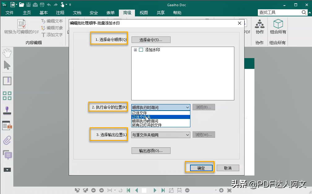Check the 添加水印 checkbox
Viewport: 312px width, 194px height.
coord(141,50)
